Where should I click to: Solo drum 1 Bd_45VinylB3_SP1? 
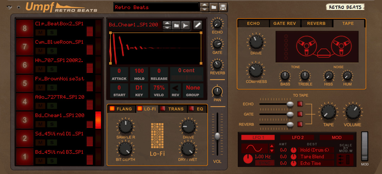[x=52, y=161]
